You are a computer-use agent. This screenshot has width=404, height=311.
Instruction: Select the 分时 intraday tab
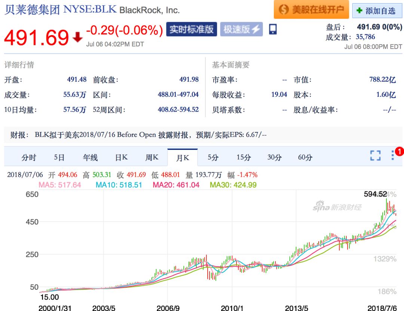[x=29, y=157]
